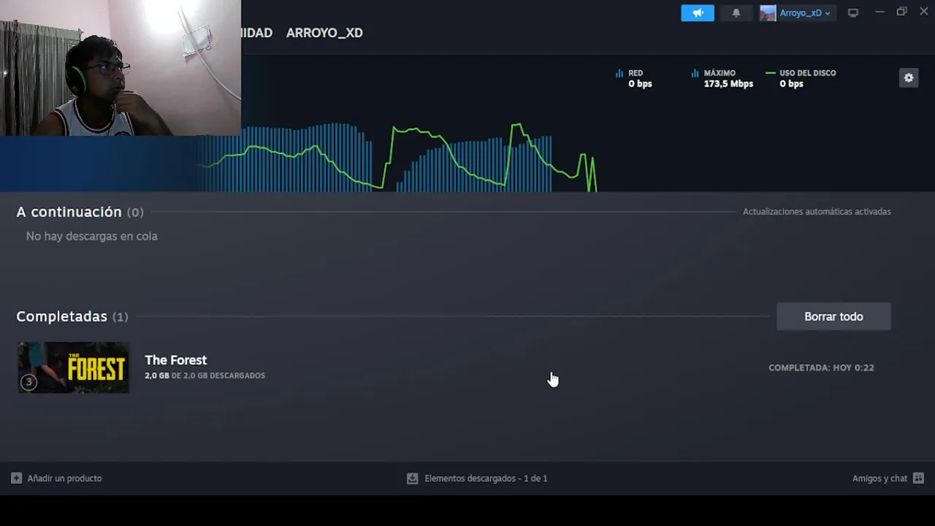Screen dimensions: 935x526
Task: Click the downloads icon in the bottom bar
Action: 412,478
